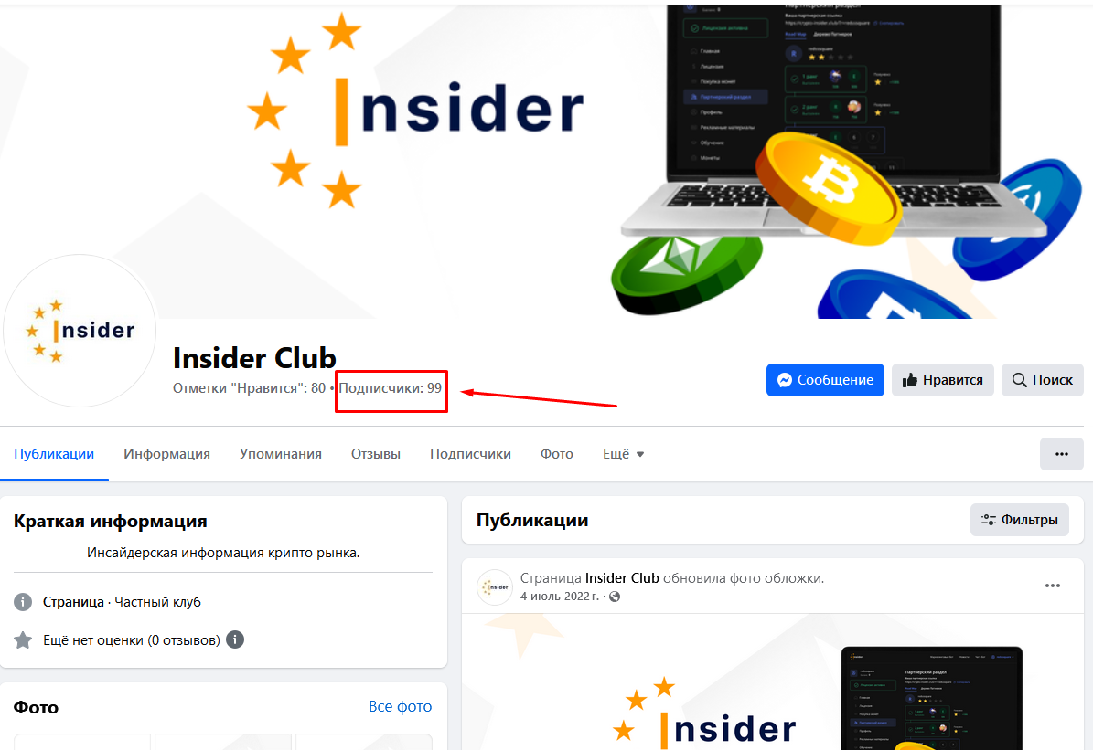Click the Ещё dropdown arrow
This screenshot has width=1093, height=750.
click(640, 455)
